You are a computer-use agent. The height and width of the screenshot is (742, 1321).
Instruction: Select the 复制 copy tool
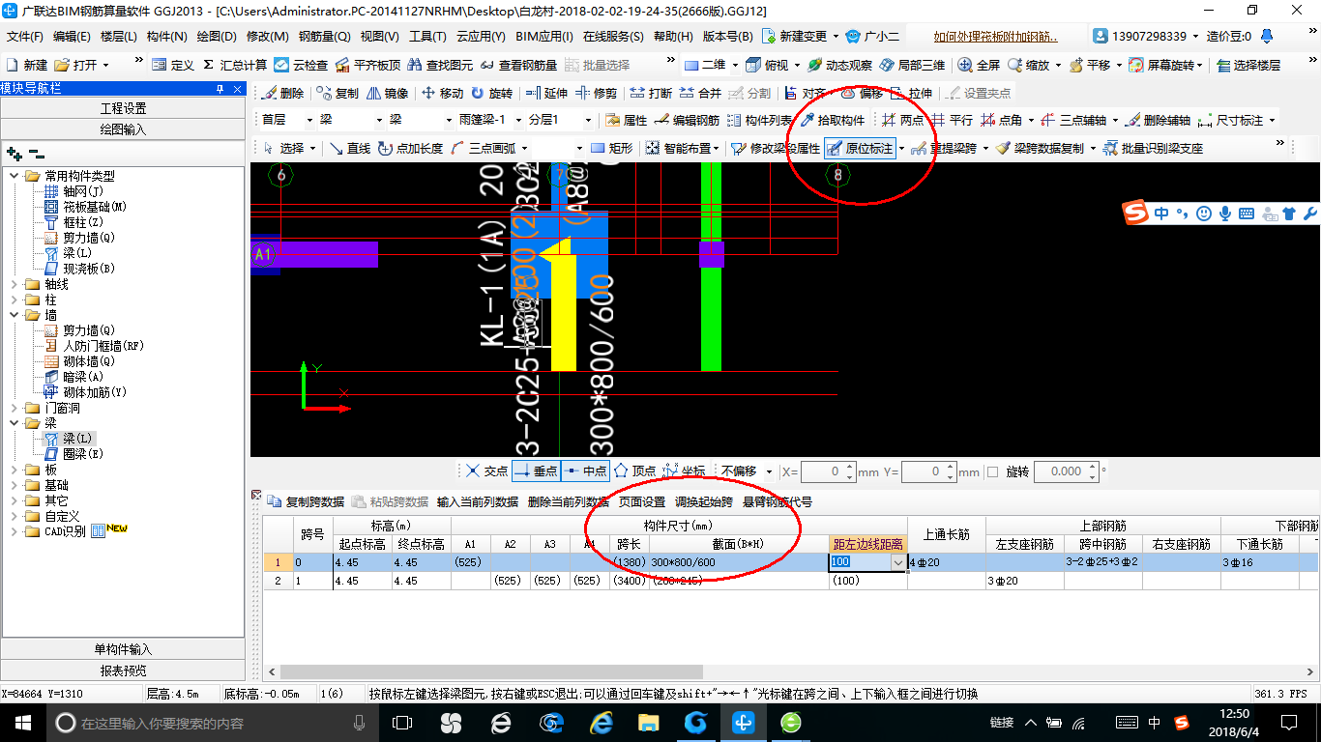(x=338, y=94)
